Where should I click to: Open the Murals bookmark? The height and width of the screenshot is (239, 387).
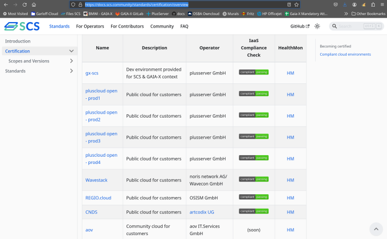(231, 14)
